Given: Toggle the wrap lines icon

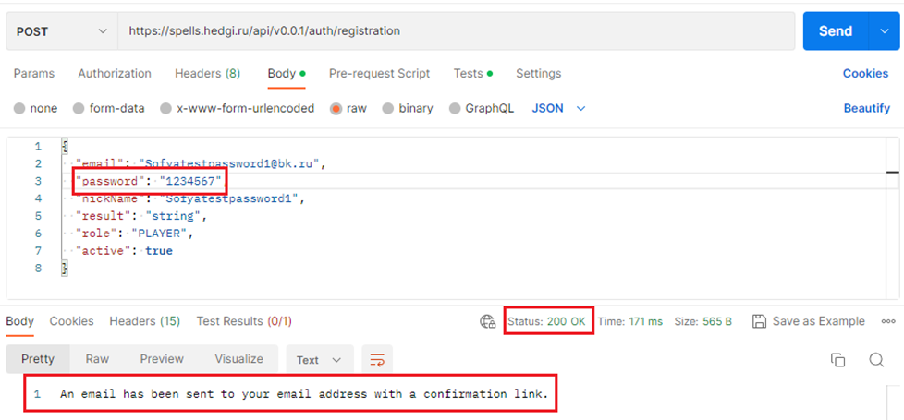Looking at the screenshot, I should pyautogui.click(x=377, y=360).
